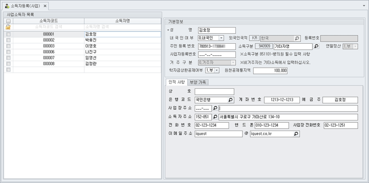Select 김정란 in the earner list
This screenshot has height=183, width=369.
tap(122, 64)
